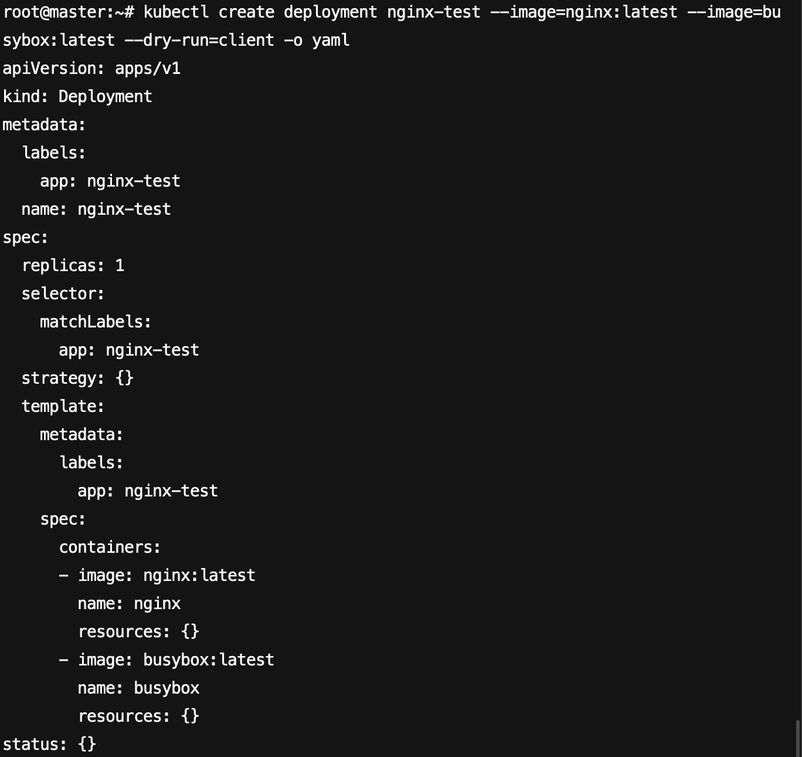Click the containers: key
Image resolution: width=802 pixels, height=757 pixels.
110,547
